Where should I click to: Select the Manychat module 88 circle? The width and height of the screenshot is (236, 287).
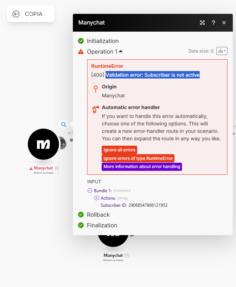[43, 144]
